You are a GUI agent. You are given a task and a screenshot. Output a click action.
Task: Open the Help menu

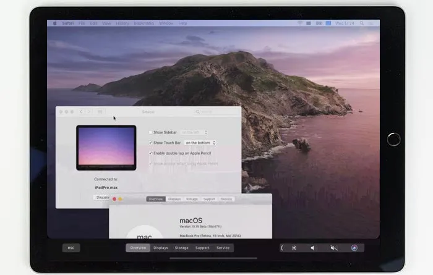point(182,23)
